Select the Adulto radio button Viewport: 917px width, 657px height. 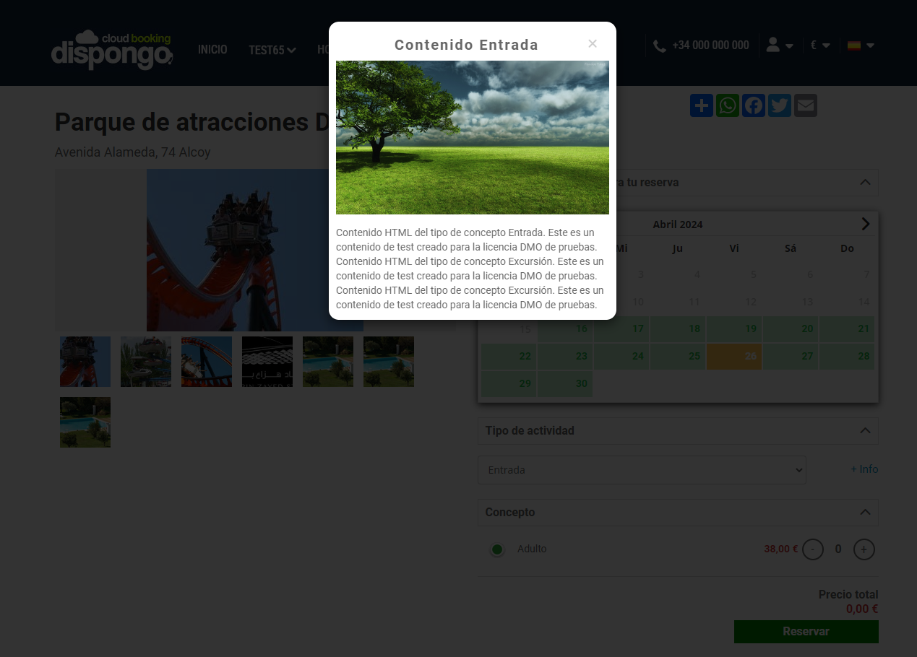click(x=497, y=549)
